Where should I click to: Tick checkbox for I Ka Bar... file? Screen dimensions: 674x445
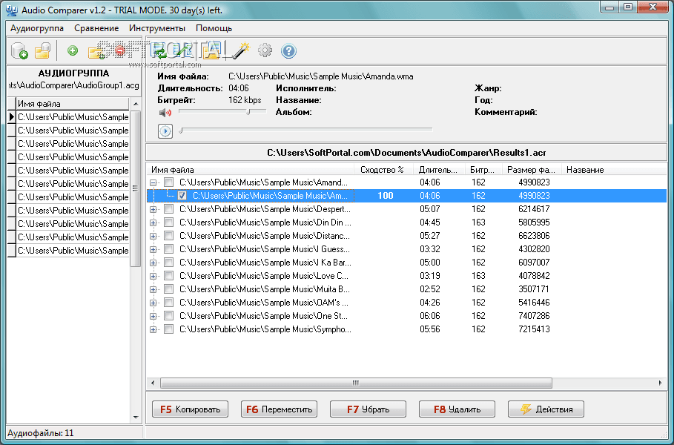169,263
